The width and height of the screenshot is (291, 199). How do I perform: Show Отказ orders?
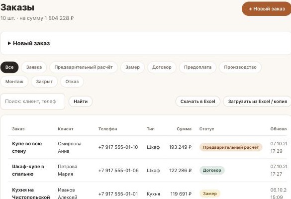[72, 82]
